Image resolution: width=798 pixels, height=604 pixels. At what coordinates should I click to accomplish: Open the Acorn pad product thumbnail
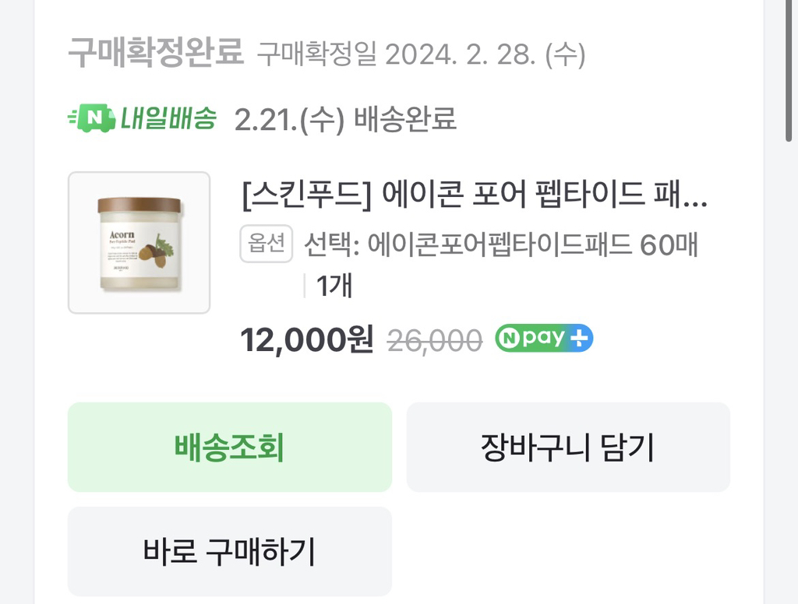(139, 242)
